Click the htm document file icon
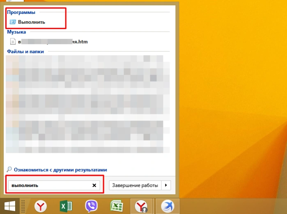 point(13,41)
